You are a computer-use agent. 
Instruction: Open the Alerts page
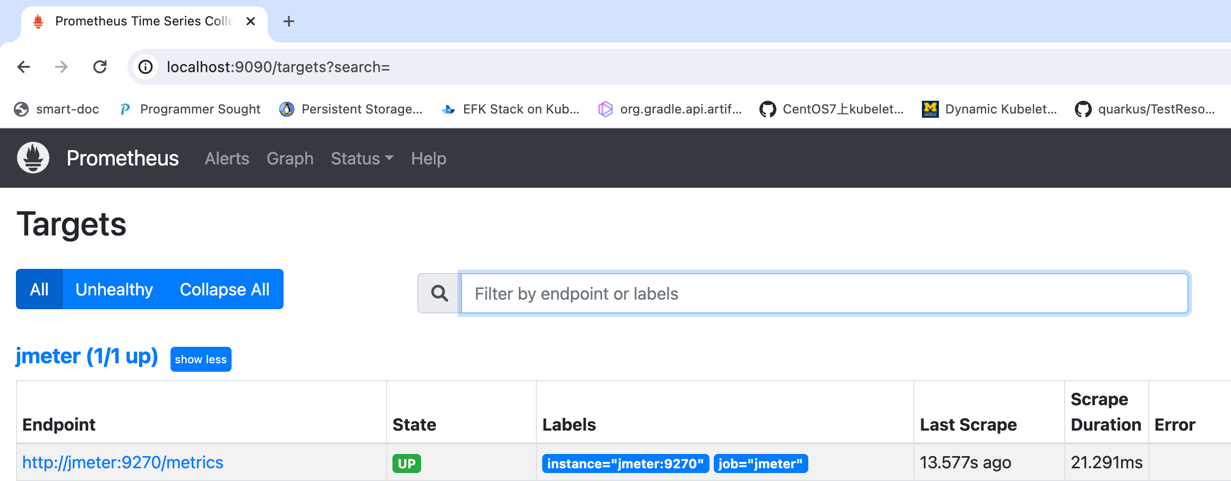click(227, 159)
